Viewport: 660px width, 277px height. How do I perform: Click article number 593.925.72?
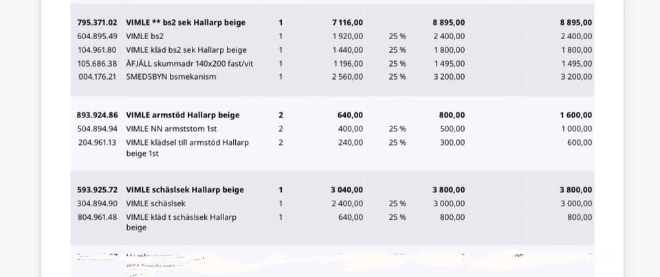(97, 190)
